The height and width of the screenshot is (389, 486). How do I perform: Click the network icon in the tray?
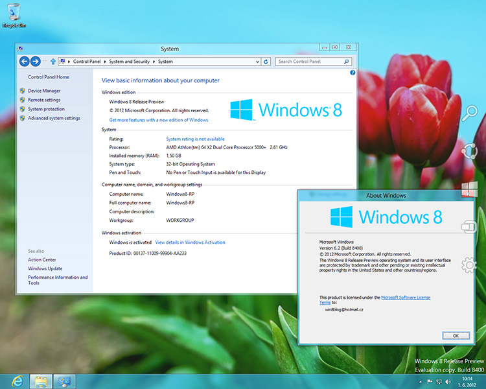439,382
